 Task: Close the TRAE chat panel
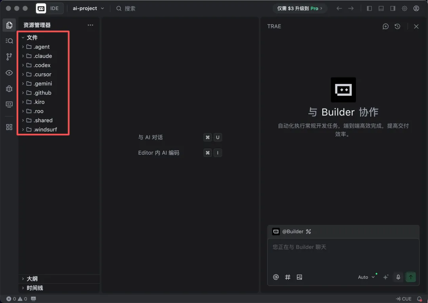coord(416,27)
